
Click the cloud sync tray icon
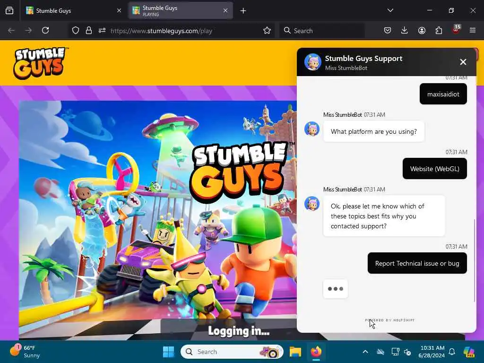(380, 352)
